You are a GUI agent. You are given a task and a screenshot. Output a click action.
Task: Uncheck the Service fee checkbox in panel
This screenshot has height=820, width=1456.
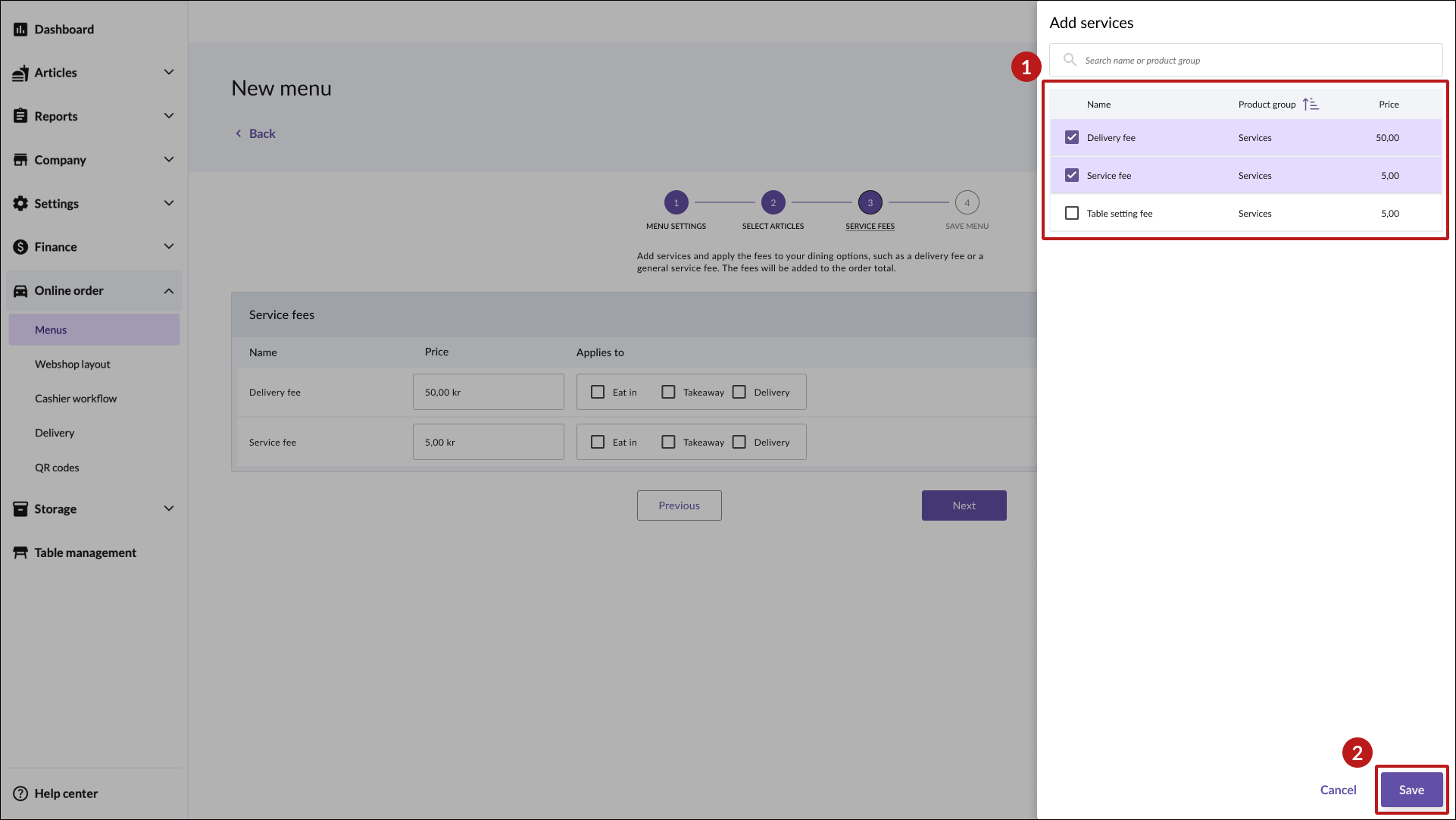(x=1072, y=175)
